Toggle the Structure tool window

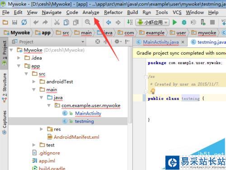tap(5, 88)
